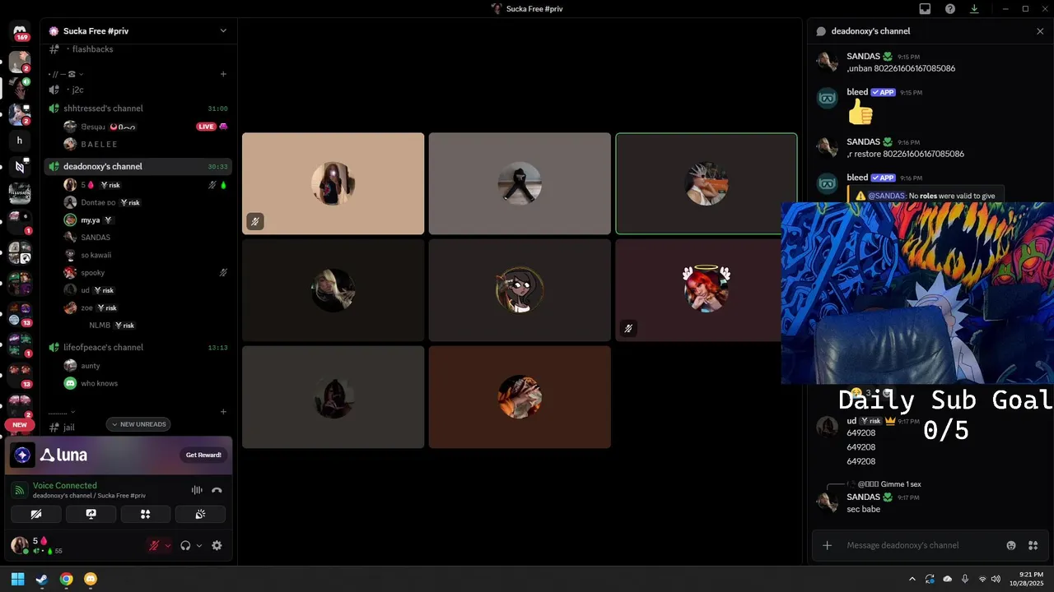The width and height of the screenshot is (1054, 592).
Task: Open the server with the 'h' icon
Action: coord(20,141)
